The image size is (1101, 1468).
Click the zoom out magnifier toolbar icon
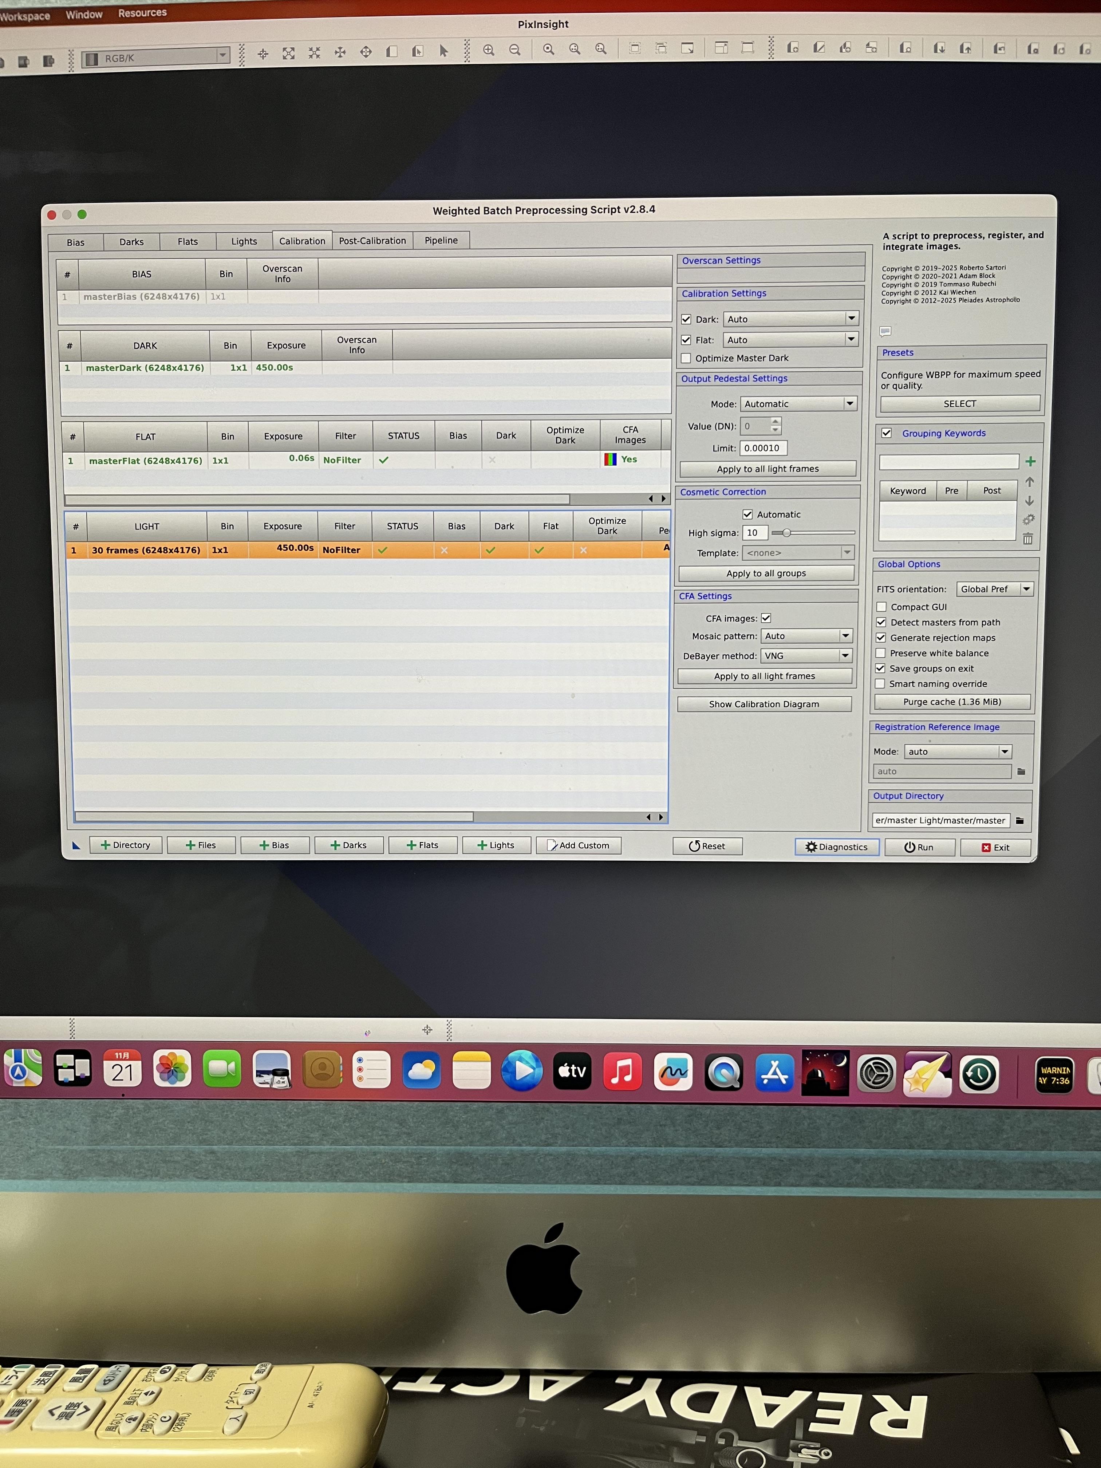[514, 51]
